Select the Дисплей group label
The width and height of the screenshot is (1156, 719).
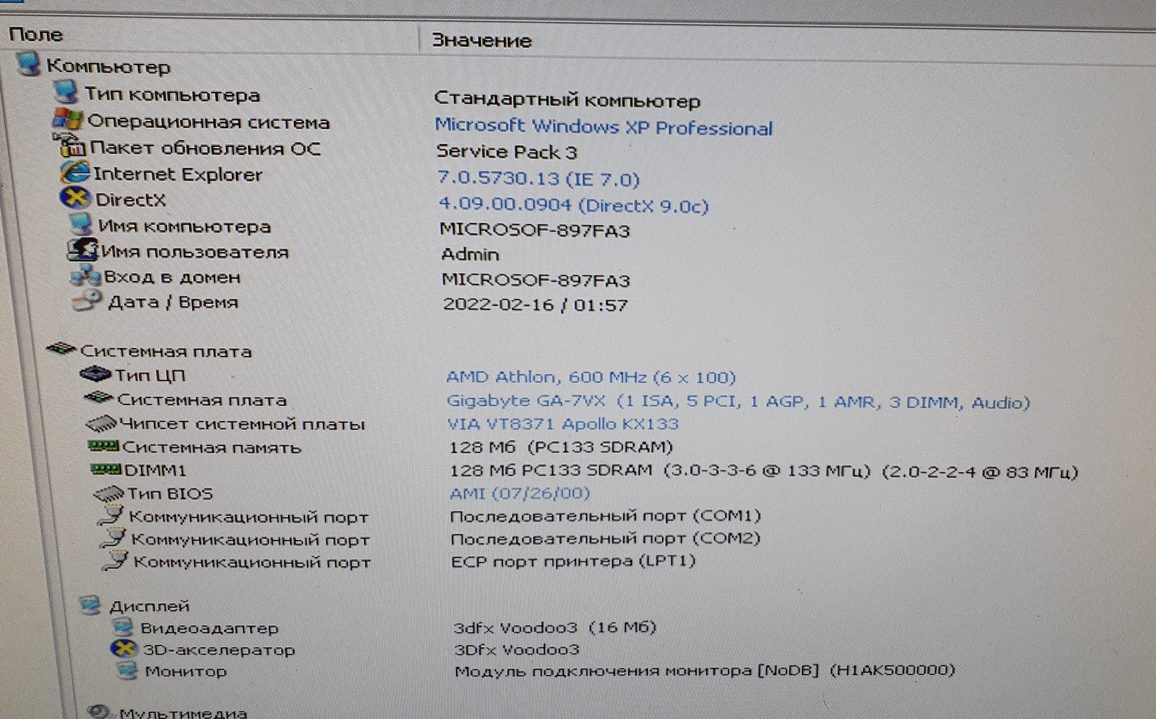(149, 606)
